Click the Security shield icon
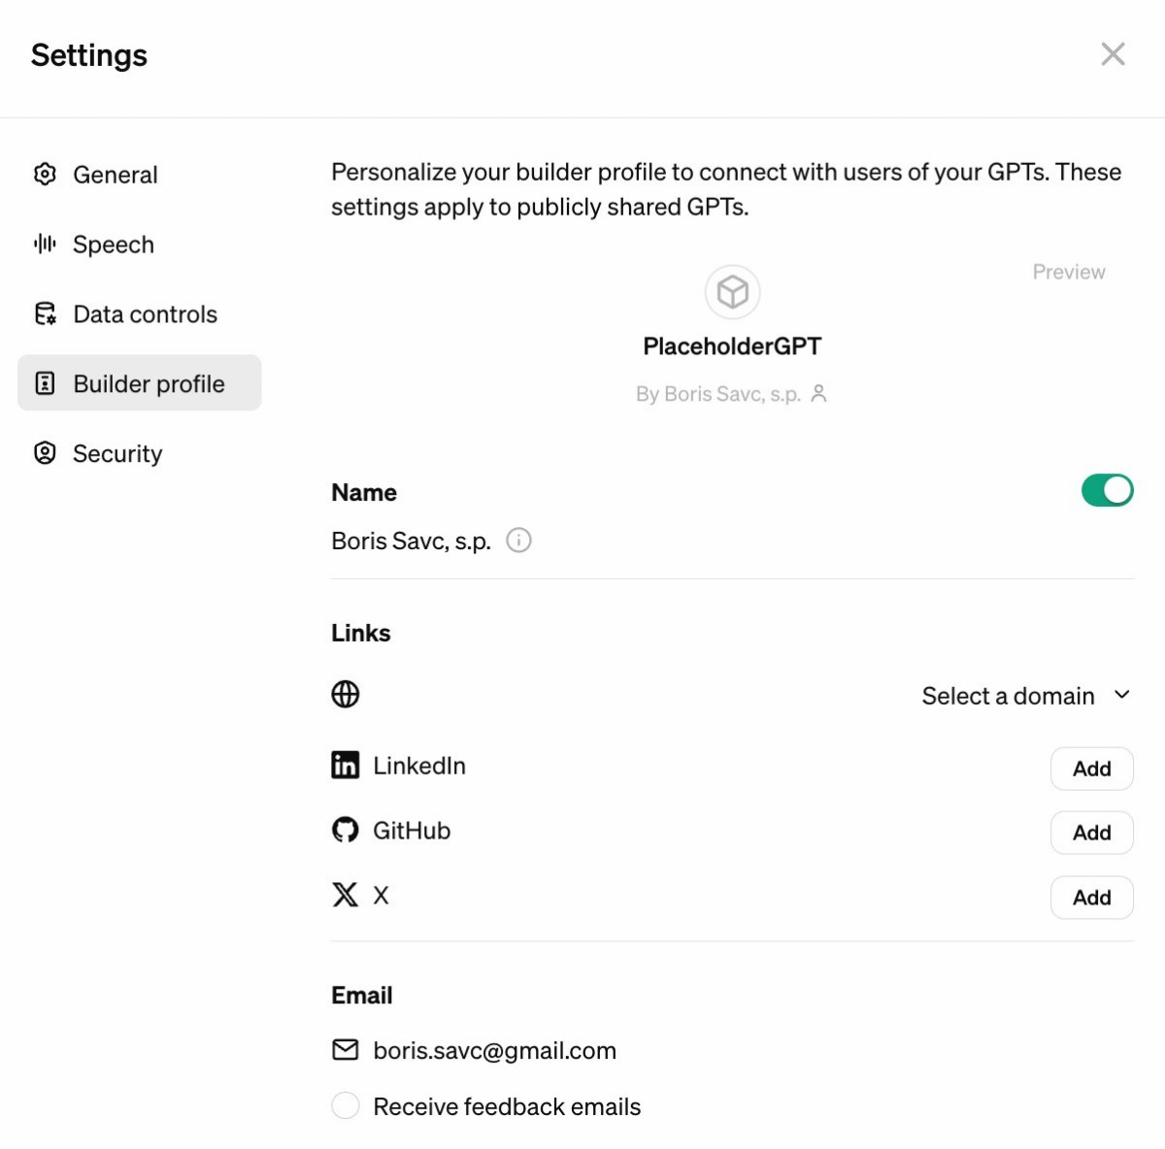Viewport: 1165px width, 1149px height. coord(45,453)
